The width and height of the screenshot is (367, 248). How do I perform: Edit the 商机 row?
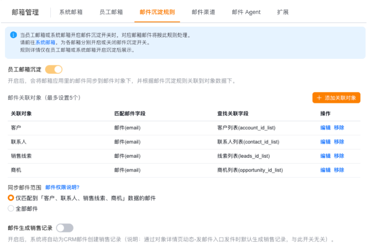pos(325,170)
